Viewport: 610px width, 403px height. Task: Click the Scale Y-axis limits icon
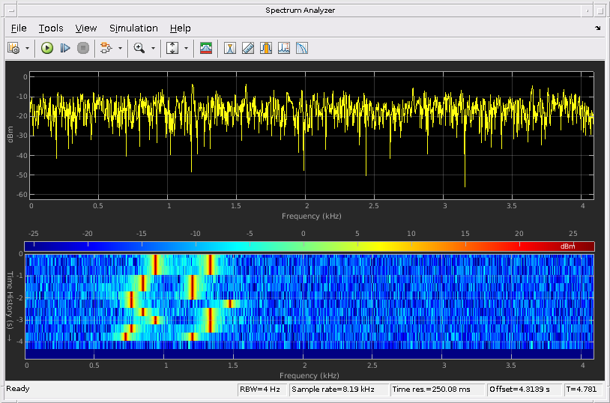point(172,48)
